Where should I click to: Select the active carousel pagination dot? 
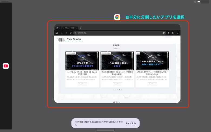pyautogui.click(x=120, y=89)
